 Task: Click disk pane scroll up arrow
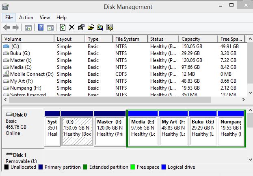coord(250,110)
